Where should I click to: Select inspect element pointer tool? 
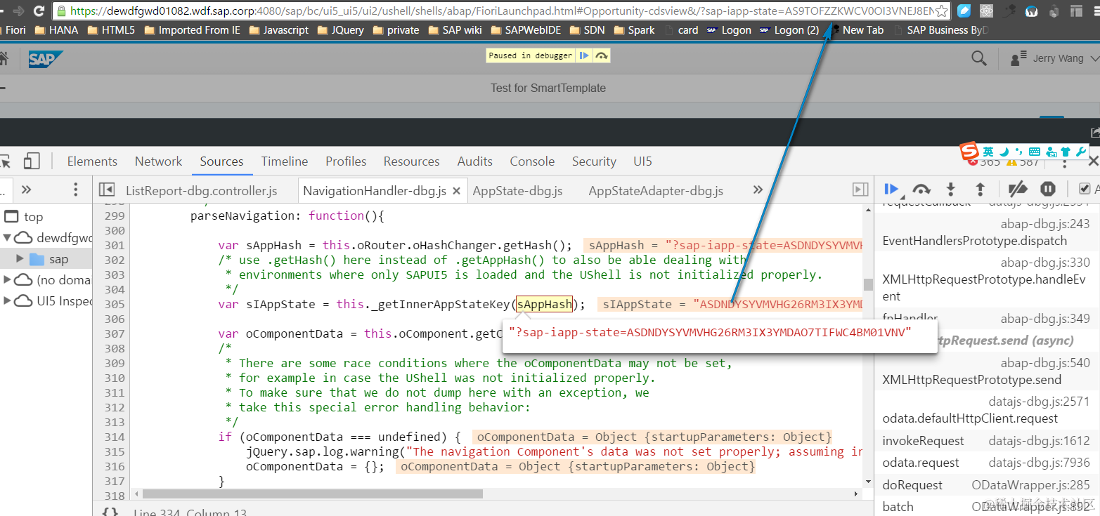pyautogui.click(x=5, y=161)
